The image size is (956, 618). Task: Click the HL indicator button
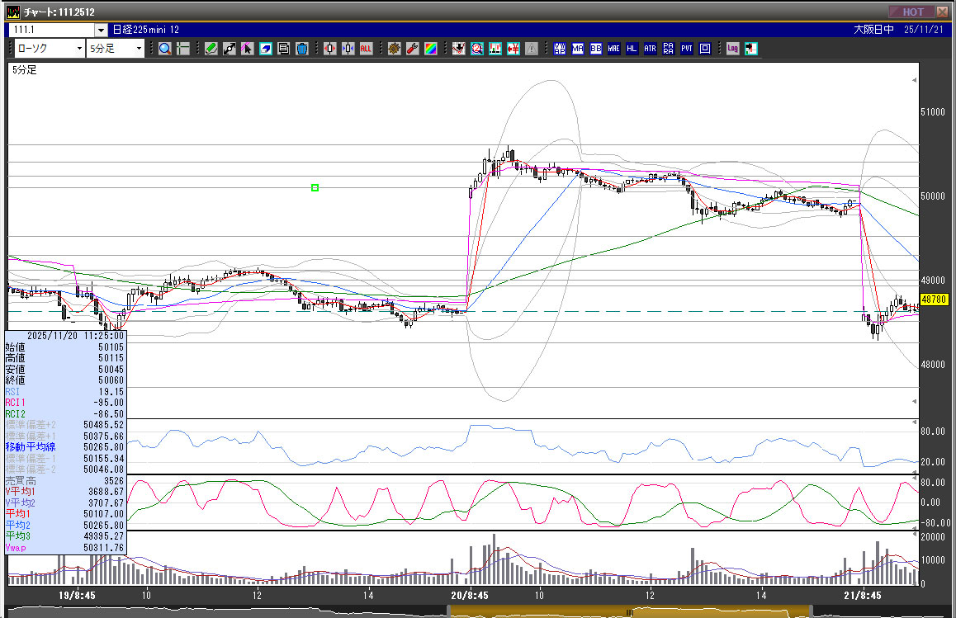click(632, 49)
